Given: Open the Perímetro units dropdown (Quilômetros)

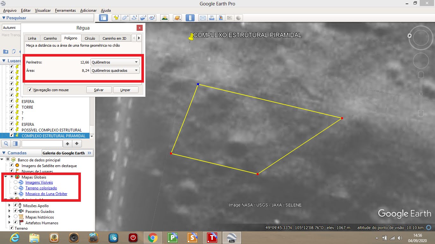Looking at the screenshot, I should coord(115,62).
